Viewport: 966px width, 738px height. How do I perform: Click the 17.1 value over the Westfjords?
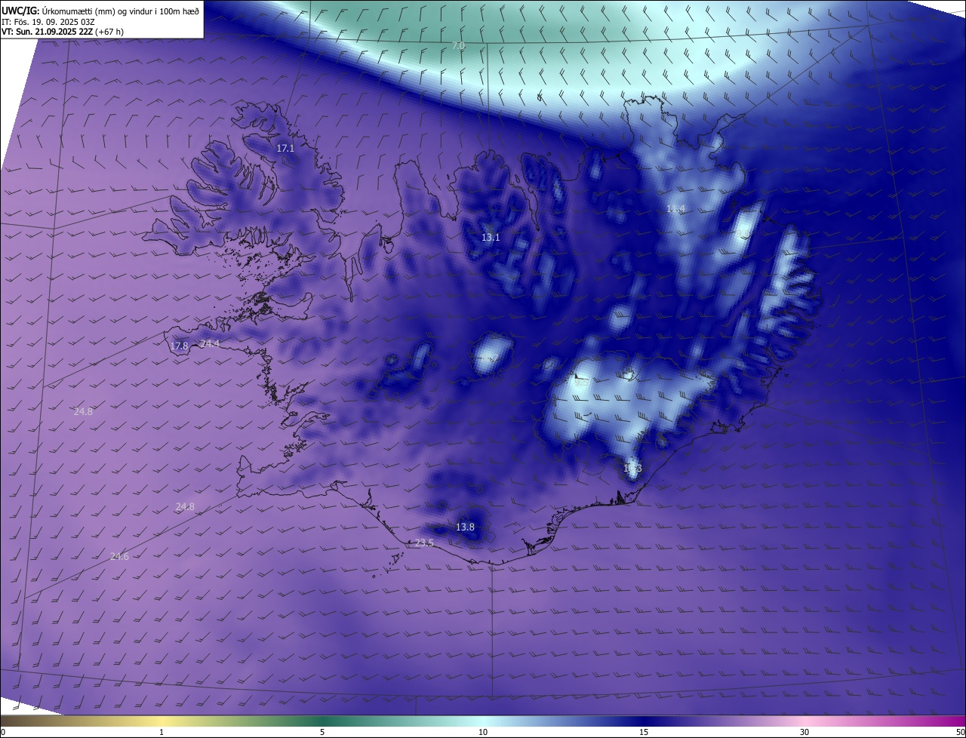pos(285,149)
